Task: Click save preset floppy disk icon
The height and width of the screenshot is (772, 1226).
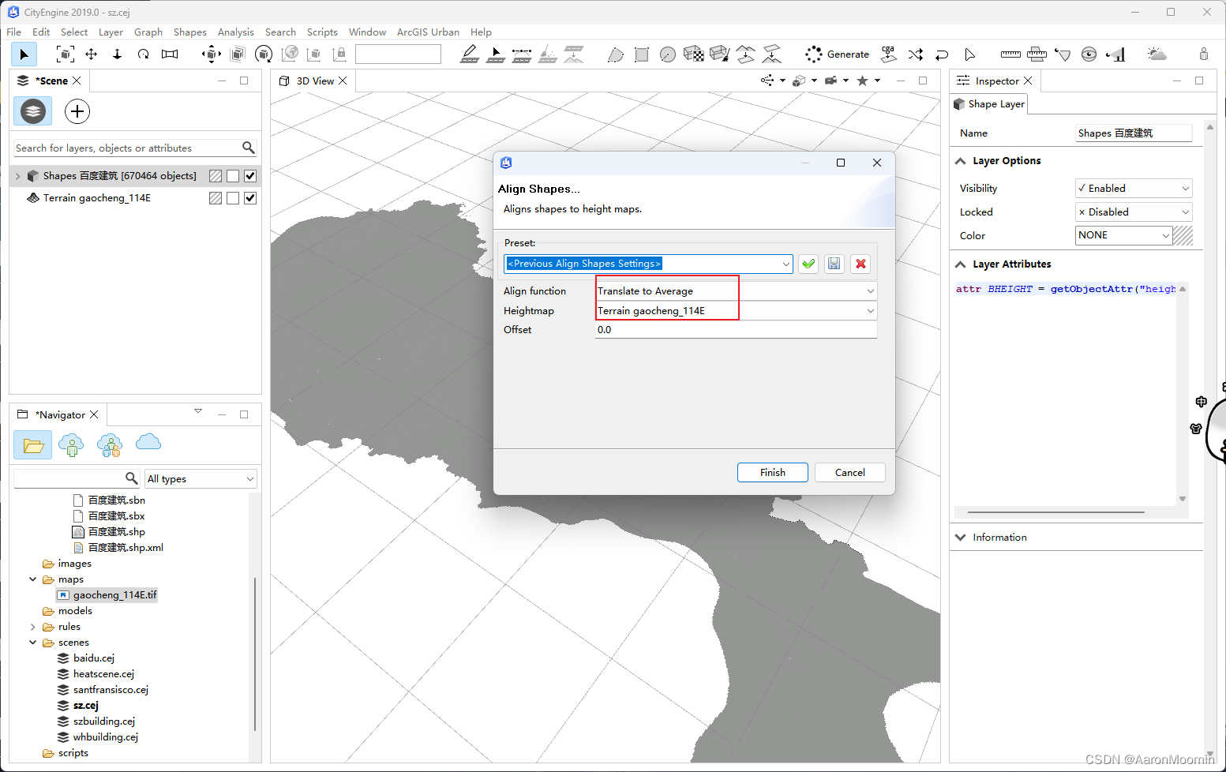Action: pyautogui.click(x=834, y=264)
